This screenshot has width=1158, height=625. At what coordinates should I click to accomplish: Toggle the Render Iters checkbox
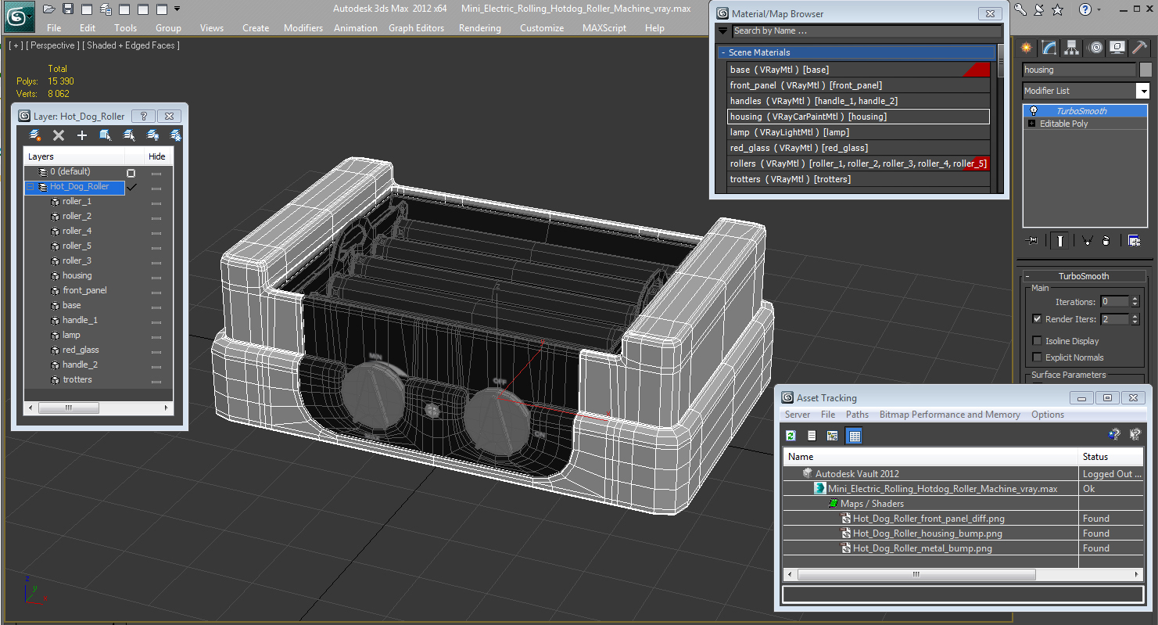click(1037, 319)
